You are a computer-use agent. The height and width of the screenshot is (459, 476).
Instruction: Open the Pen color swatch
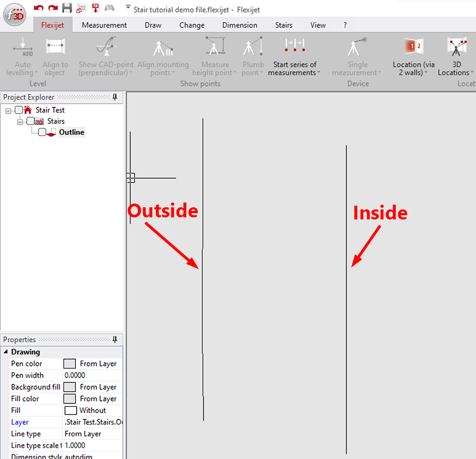[x=69, y=363]
